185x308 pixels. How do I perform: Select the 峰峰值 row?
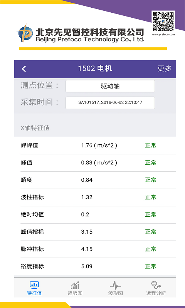coord(95,146)
